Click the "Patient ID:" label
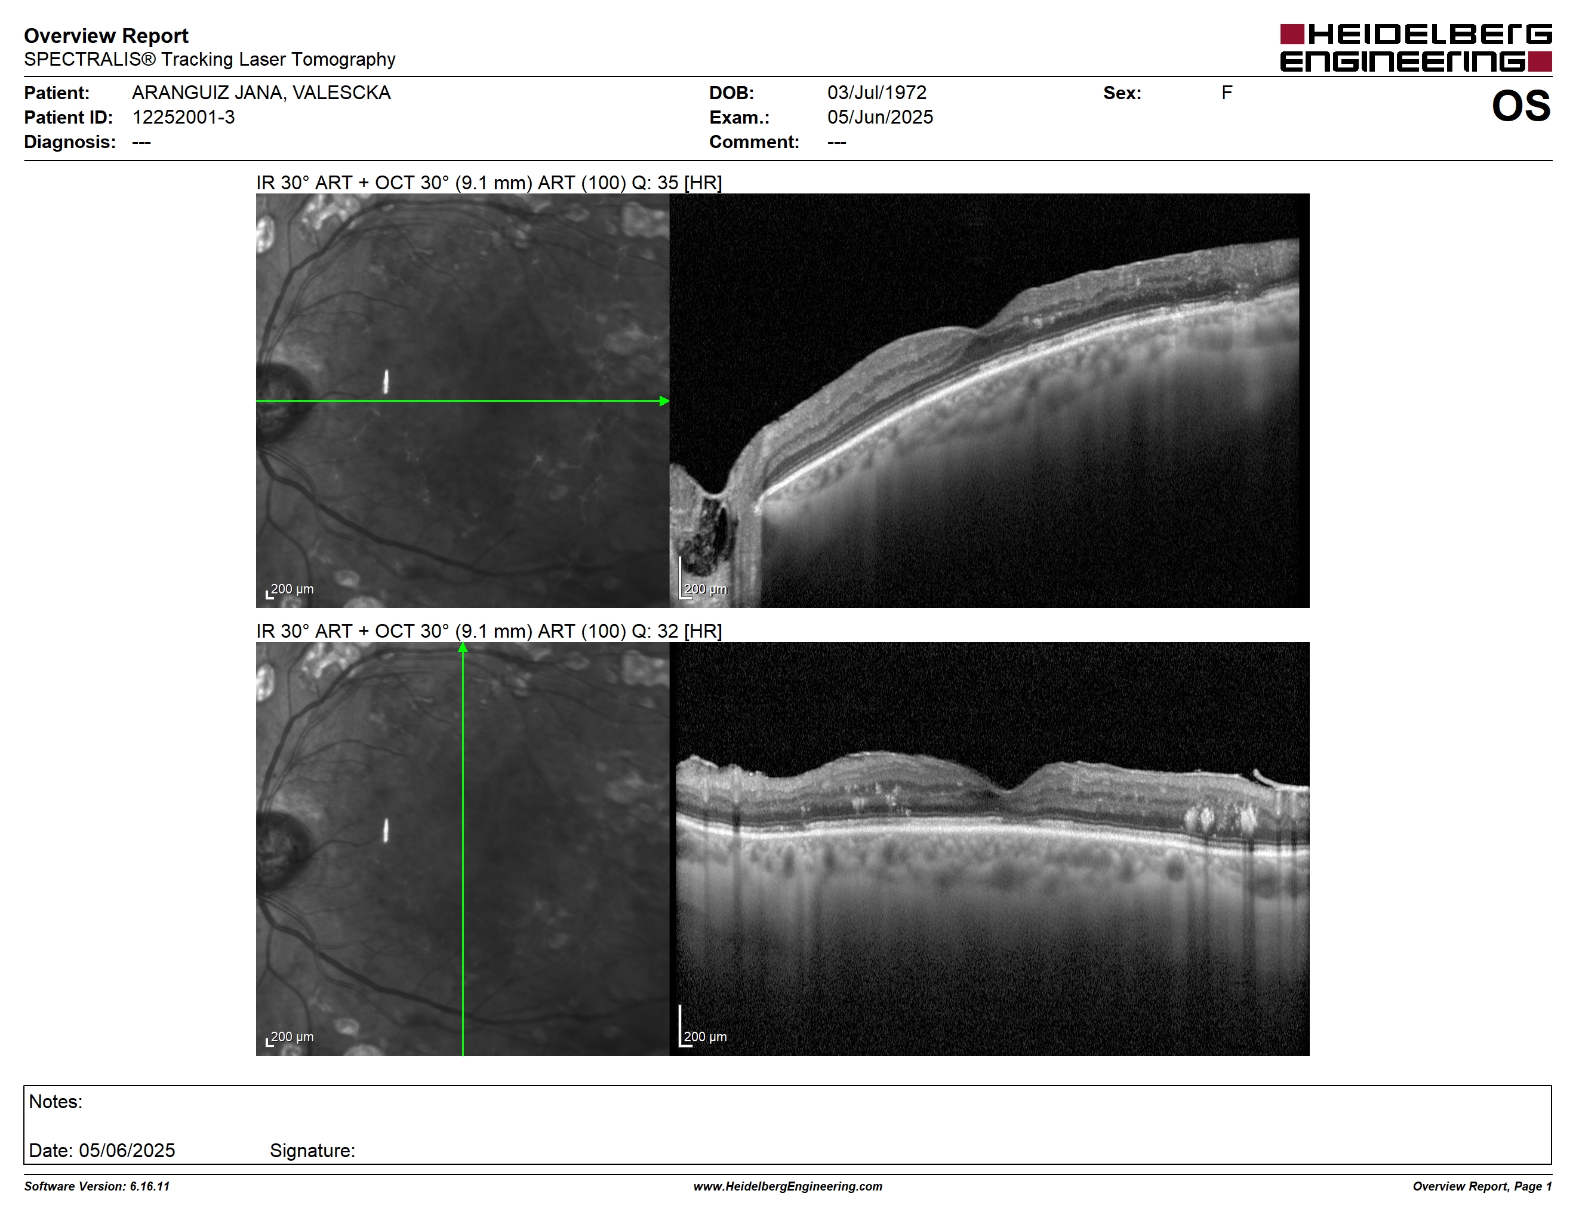 coord(69,118)
